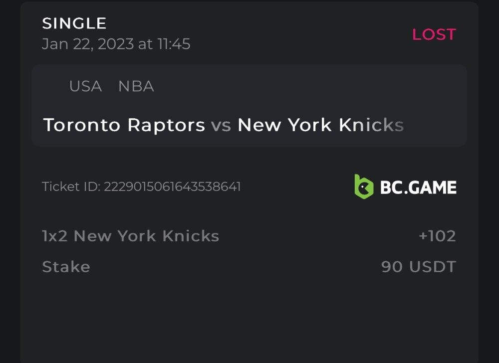Click the Toronto Raptors team name
Screen dimensions: 499x363
pyautogui.click(x=124, y=125)
